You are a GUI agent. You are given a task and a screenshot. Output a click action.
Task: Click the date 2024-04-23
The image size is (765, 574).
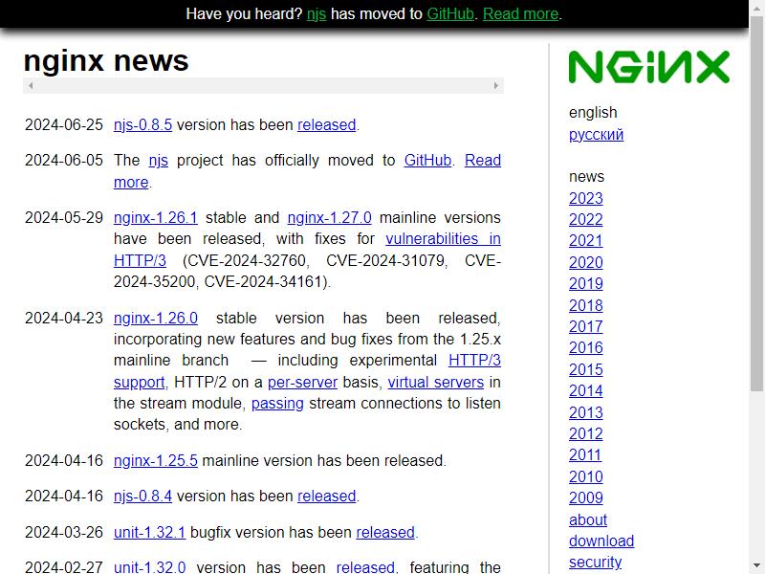point(64,318)
